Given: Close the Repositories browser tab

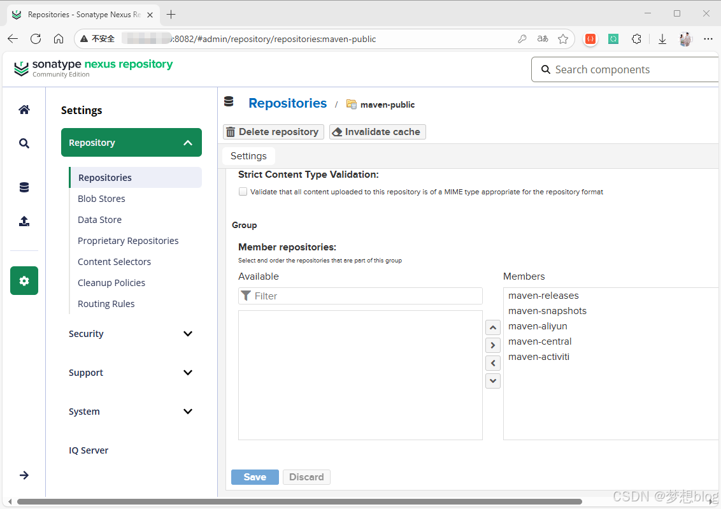Looking at the screenshot, I should tap(150, 15).
